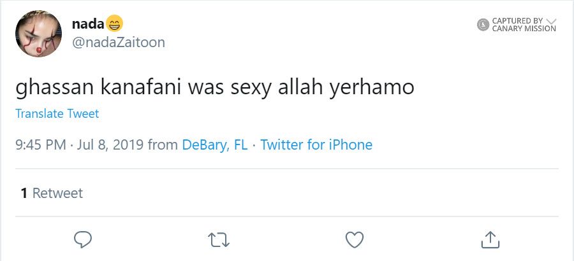574x261 pixels.
Task: Click the Canary Mission circular logo
Action: coord(483,25)
